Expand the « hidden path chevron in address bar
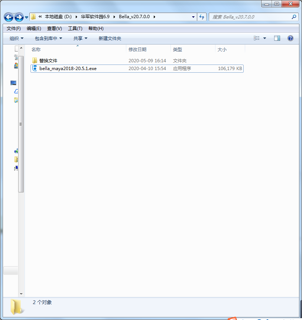 (40, 17)
